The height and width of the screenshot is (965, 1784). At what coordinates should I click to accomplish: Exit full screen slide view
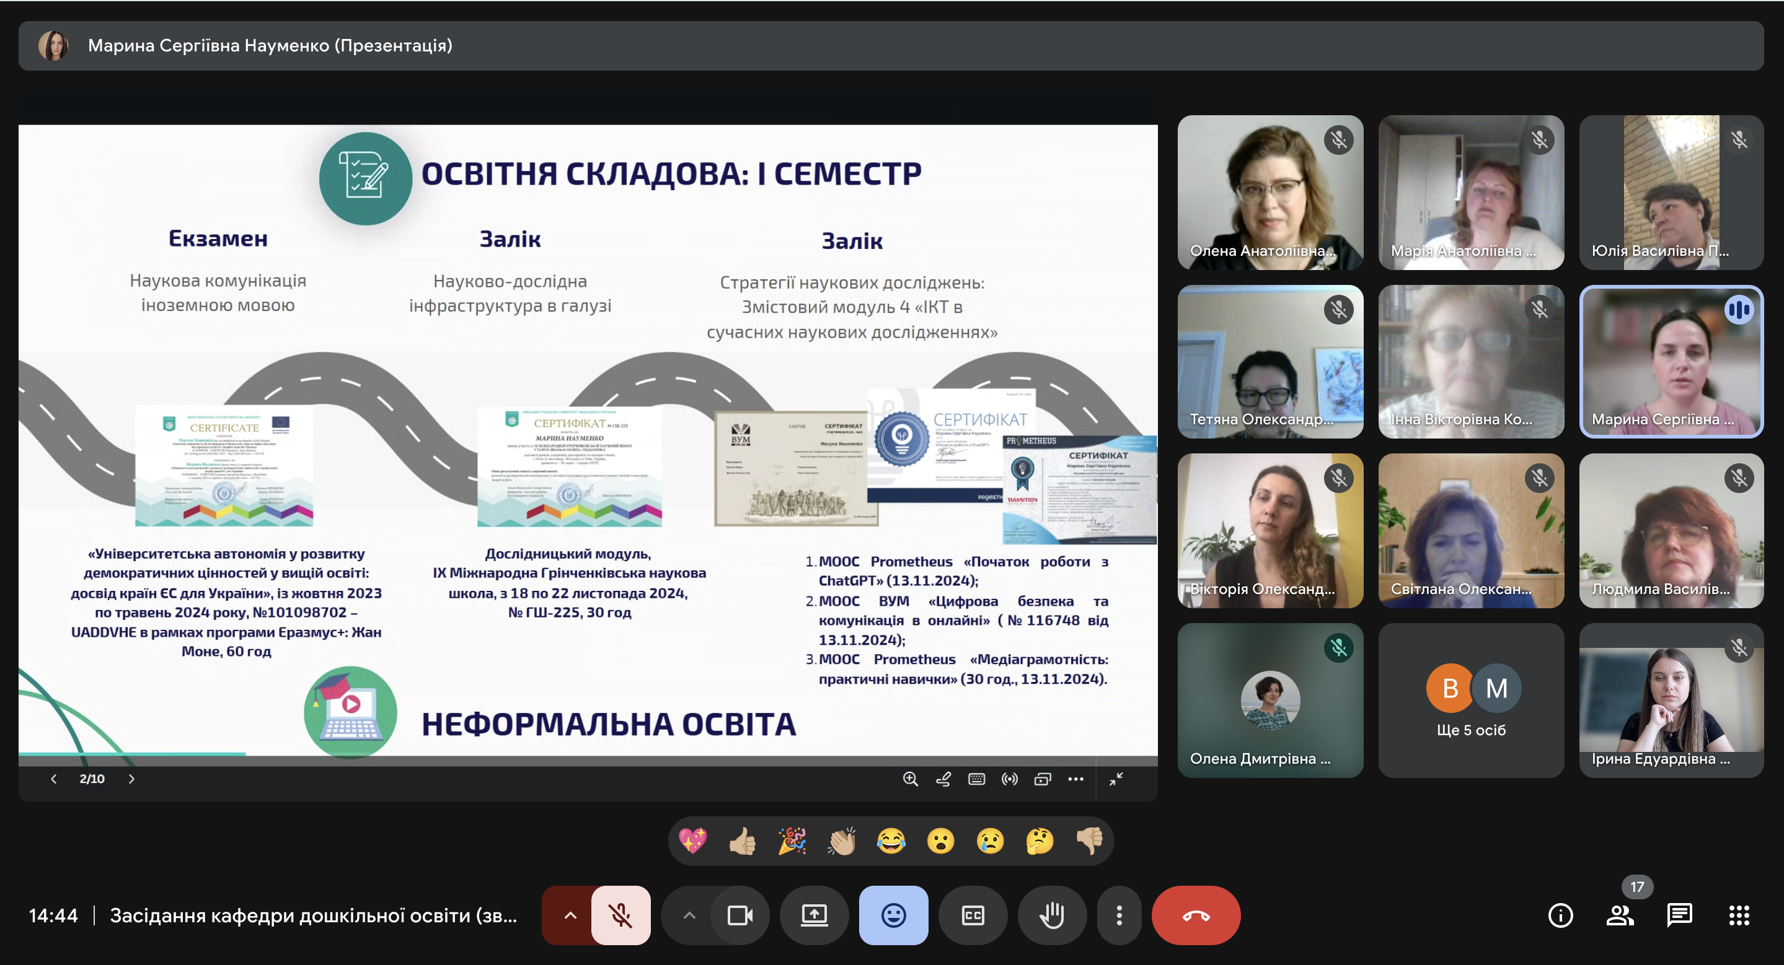point(1116,779)
